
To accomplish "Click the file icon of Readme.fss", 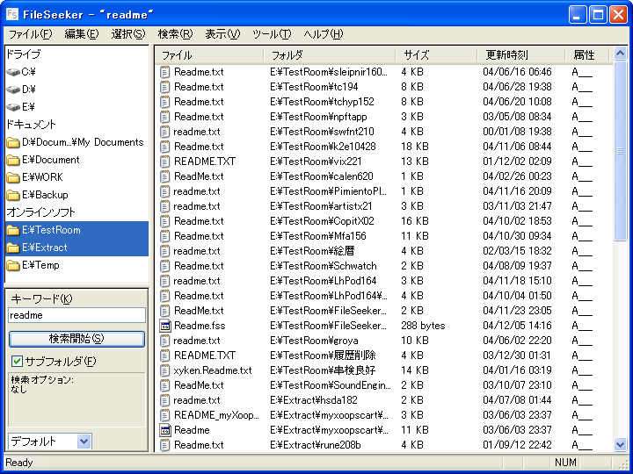I will pos(164,326).
